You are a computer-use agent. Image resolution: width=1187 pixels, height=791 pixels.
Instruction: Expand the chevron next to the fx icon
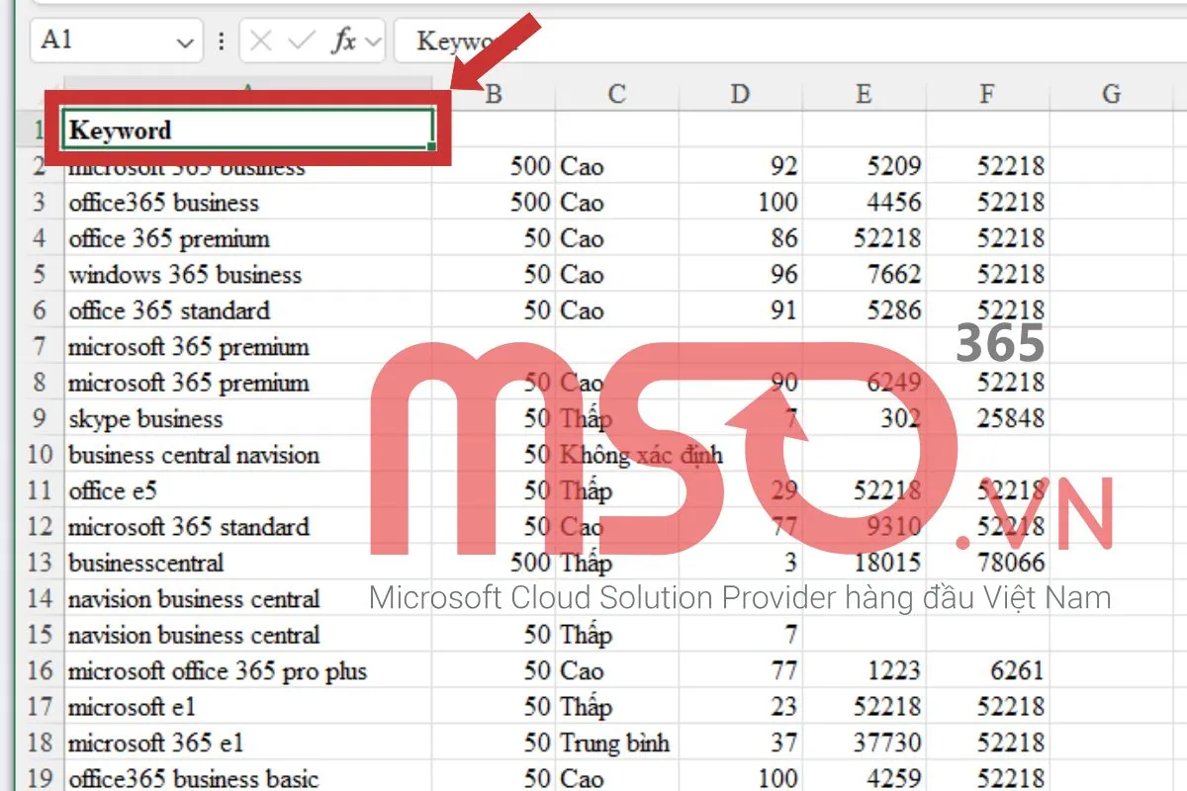[373, 42]
